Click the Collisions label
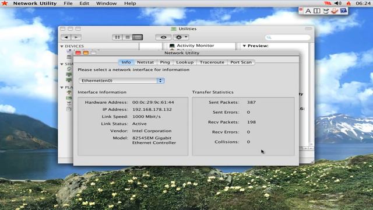 pos(227,142)
